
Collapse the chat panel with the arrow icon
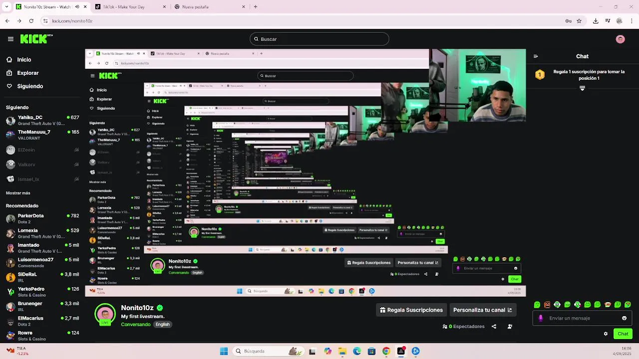coord(536,56)
